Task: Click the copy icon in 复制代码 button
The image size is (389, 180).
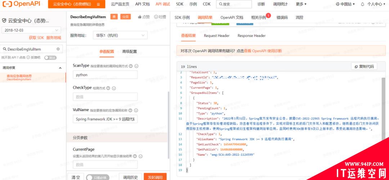Action: click(356, 67)
